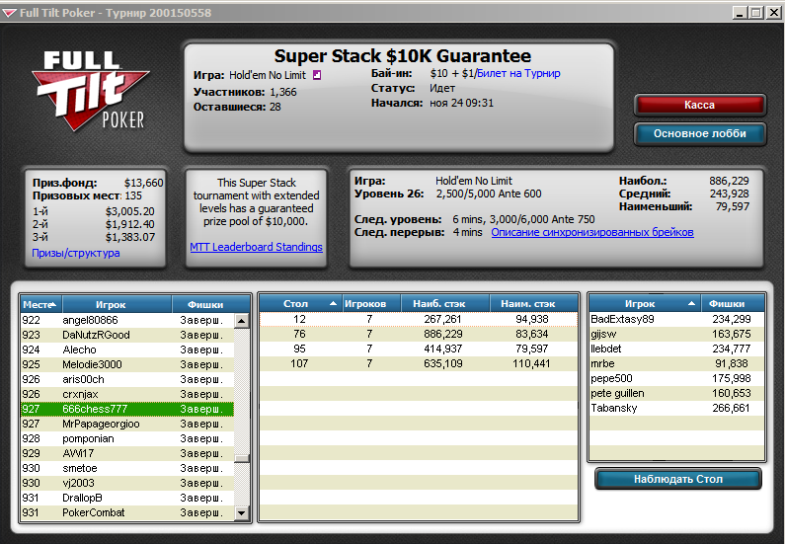Sort table players by Игрок header with arrow
The height and width of the screenshot is (544, 785).
[645, 303]
